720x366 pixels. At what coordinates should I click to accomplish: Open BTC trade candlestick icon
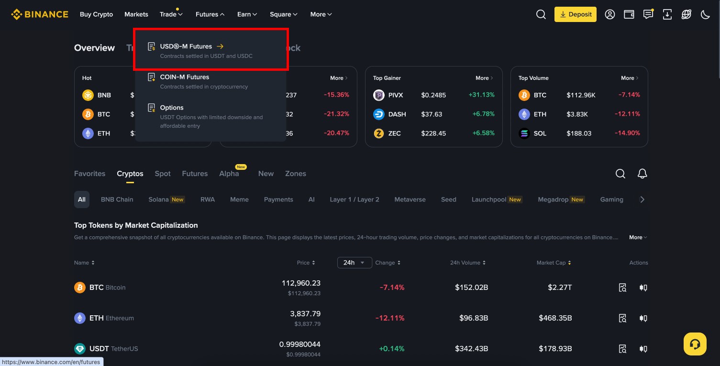[643, 288]
